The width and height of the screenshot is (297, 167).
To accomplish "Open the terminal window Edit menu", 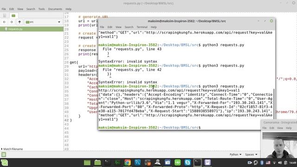I will [x=110, y=27].
